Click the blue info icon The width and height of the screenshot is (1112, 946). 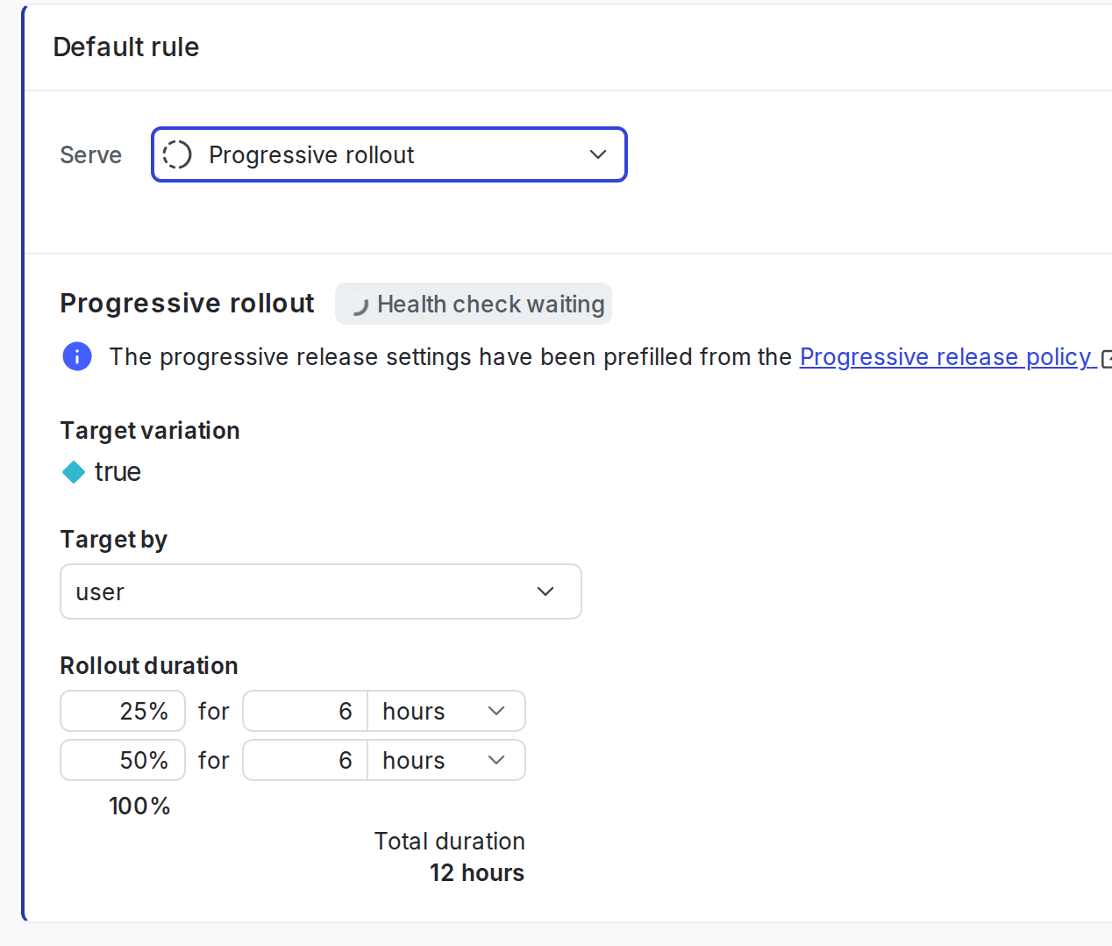click(76, 356)
